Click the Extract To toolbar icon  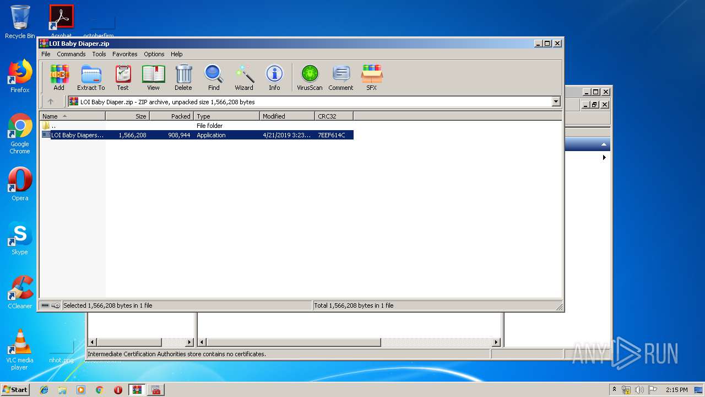point(91,78)
